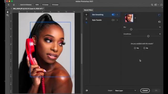Select the Zoom tool in the toolbar
Viewport: 168px width, 94px height.
click(x=7, y=15)
